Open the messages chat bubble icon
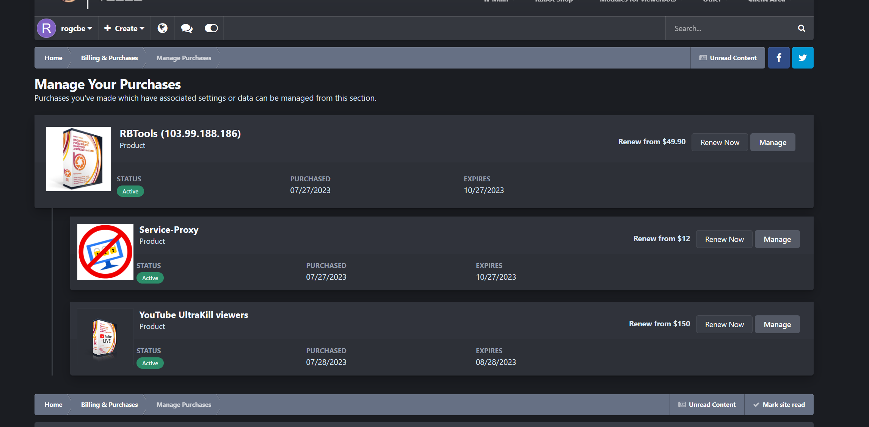 187,28
